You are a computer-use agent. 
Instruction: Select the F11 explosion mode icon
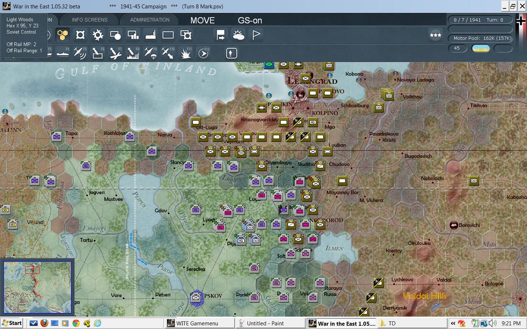pyautogui.click(x=186, y=53)
